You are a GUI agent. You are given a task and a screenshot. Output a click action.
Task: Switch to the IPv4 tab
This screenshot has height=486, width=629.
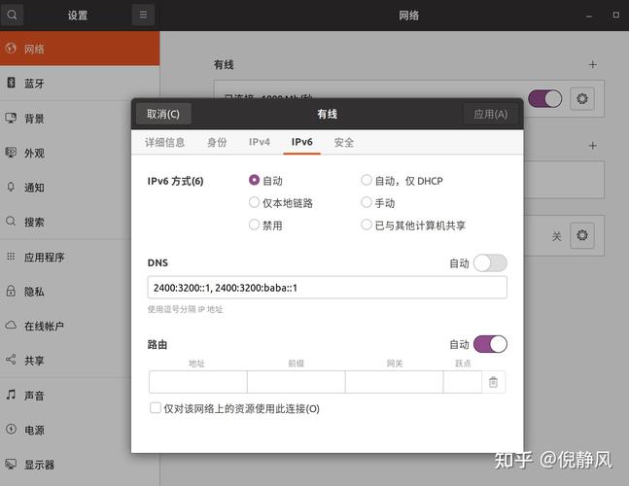[260, 142]
